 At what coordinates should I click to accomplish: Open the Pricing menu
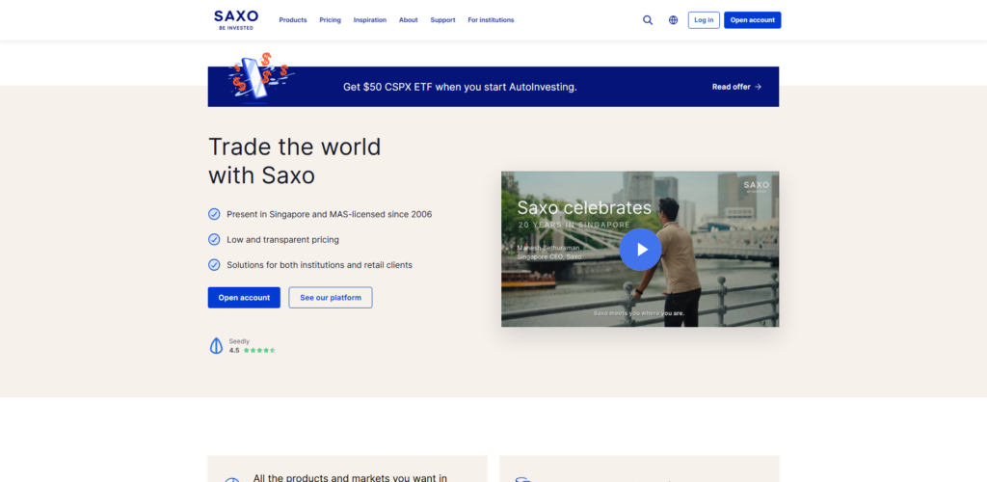330,20
